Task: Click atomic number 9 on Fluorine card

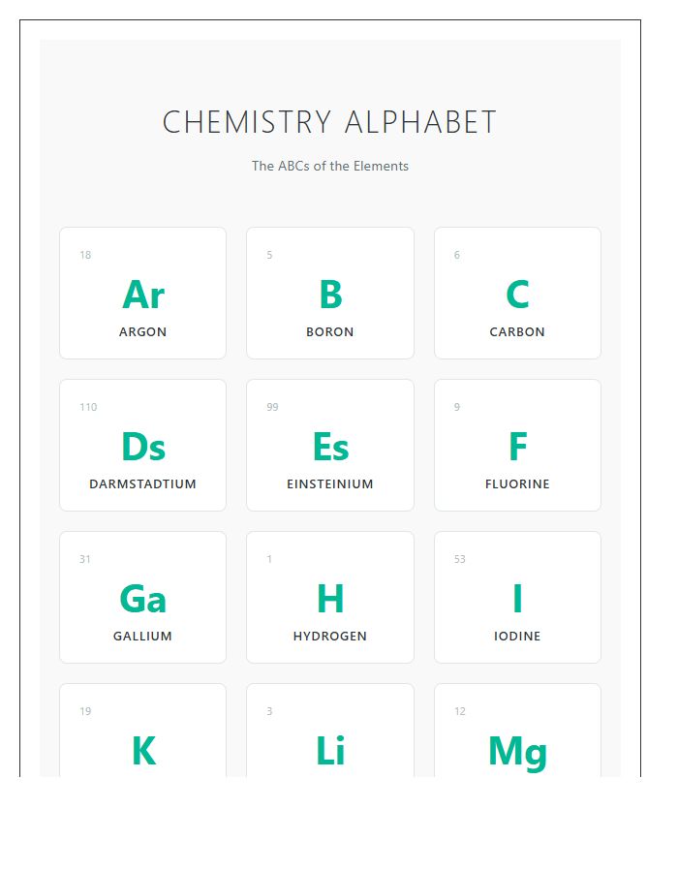Action: click(x=457, y=407)
